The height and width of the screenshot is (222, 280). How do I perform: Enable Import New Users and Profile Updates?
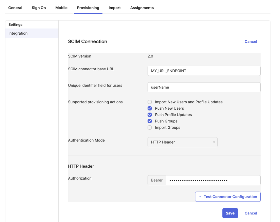click(150, 102)
